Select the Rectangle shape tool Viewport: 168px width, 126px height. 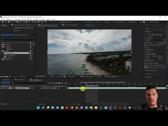point(24,22)
